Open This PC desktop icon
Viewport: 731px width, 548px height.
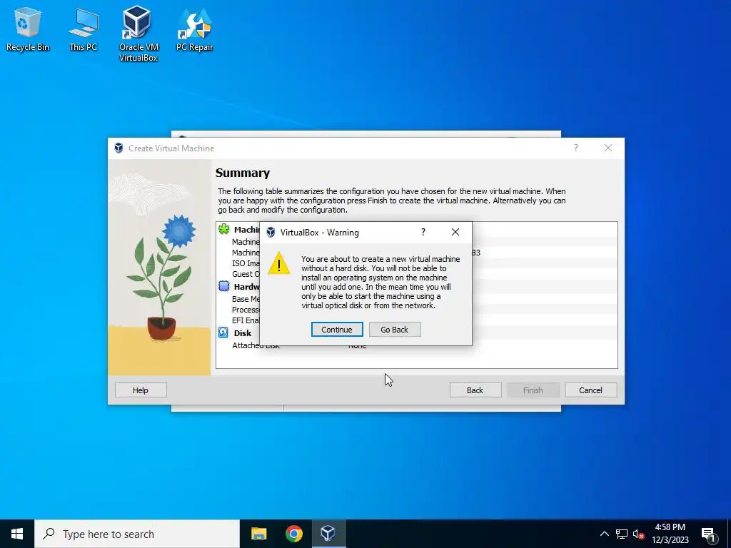83,29
